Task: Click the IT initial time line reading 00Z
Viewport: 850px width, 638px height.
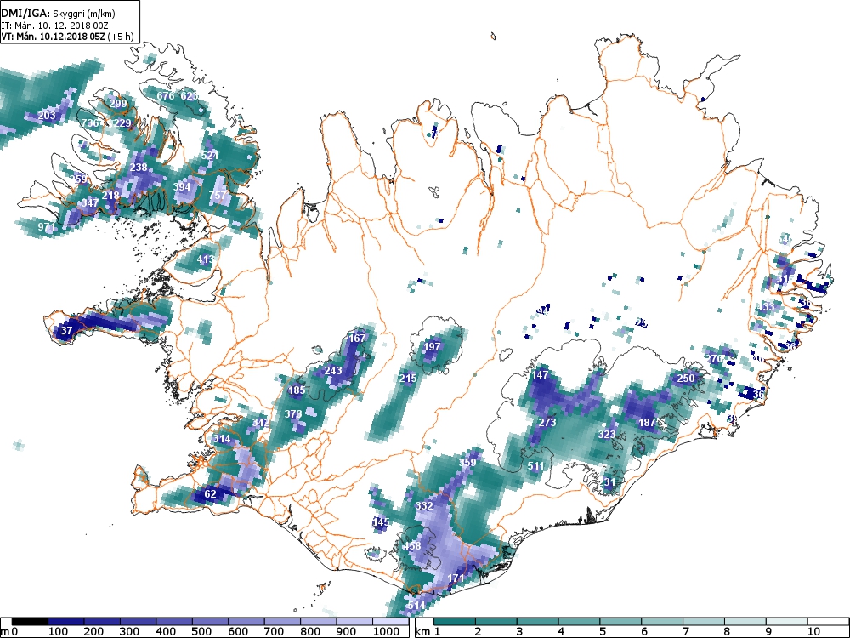Action: [x=54, y=25]
